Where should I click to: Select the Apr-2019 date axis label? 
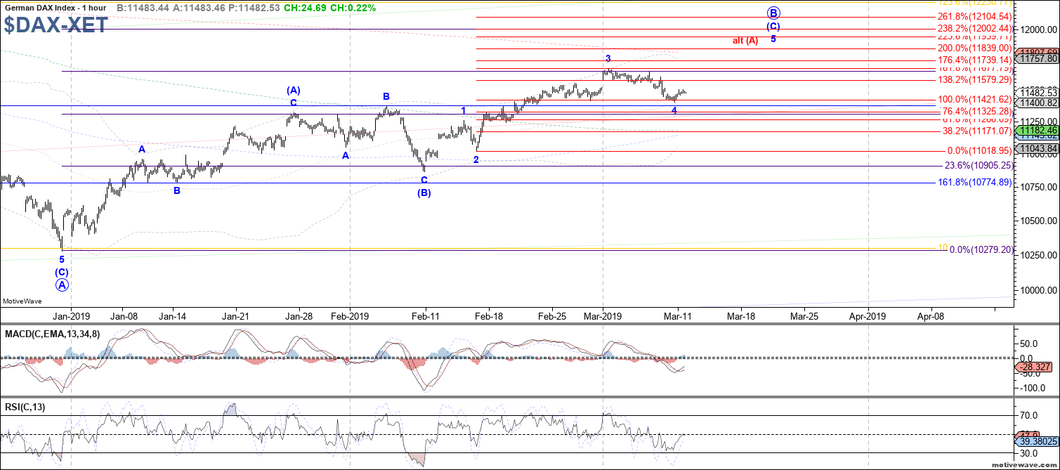click(x=868, y=316)
